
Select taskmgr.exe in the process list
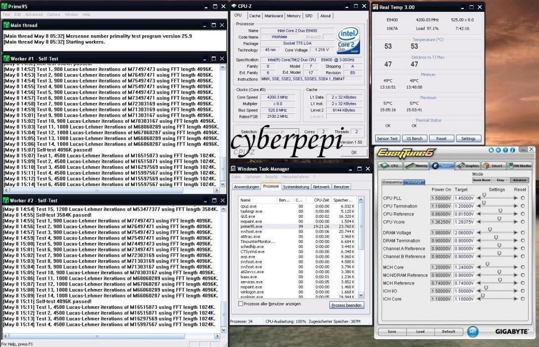(x=298, y=211)
